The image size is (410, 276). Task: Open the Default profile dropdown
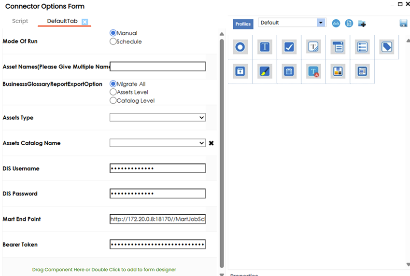point(321,23)
